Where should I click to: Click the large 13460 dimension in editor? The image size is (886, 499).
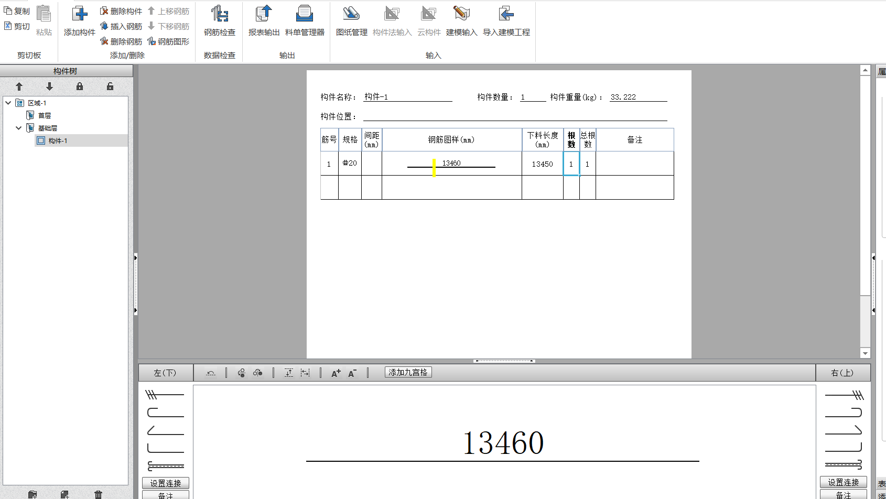[x=503, y=443]
